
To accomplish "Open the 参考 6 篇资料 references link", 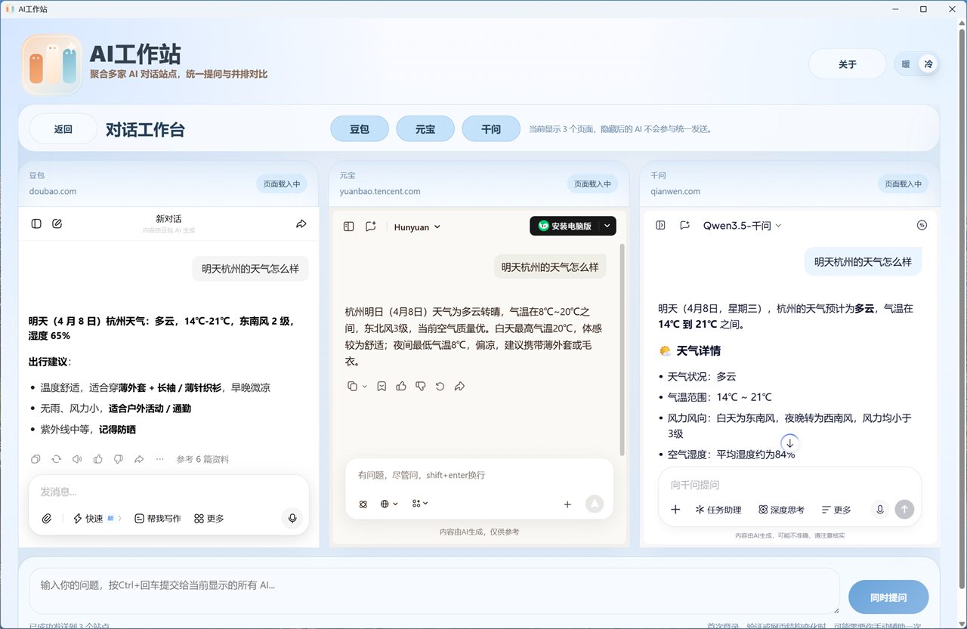I will [204, 459].
